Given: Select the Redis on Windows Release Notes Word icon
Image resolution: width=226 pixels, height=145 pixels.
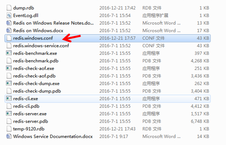Looking at the screenshot, I should [9, 23].
